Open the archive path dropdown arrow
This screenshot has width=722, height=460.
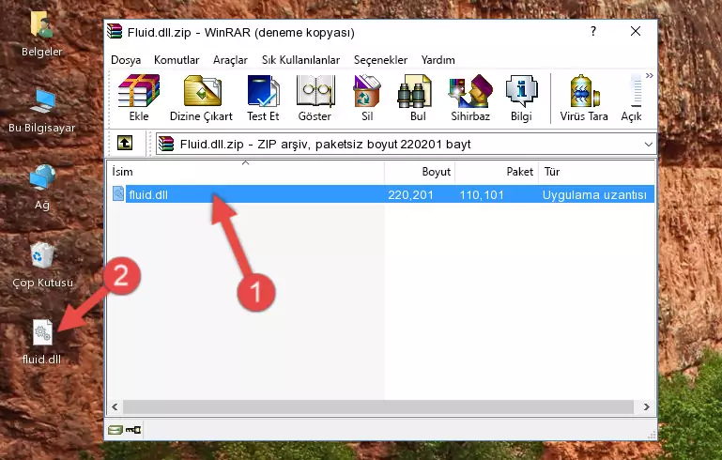coord(649,145)
